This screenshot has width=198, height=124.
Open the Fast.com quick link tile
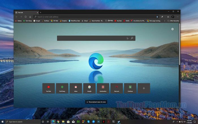pos(116,88)
